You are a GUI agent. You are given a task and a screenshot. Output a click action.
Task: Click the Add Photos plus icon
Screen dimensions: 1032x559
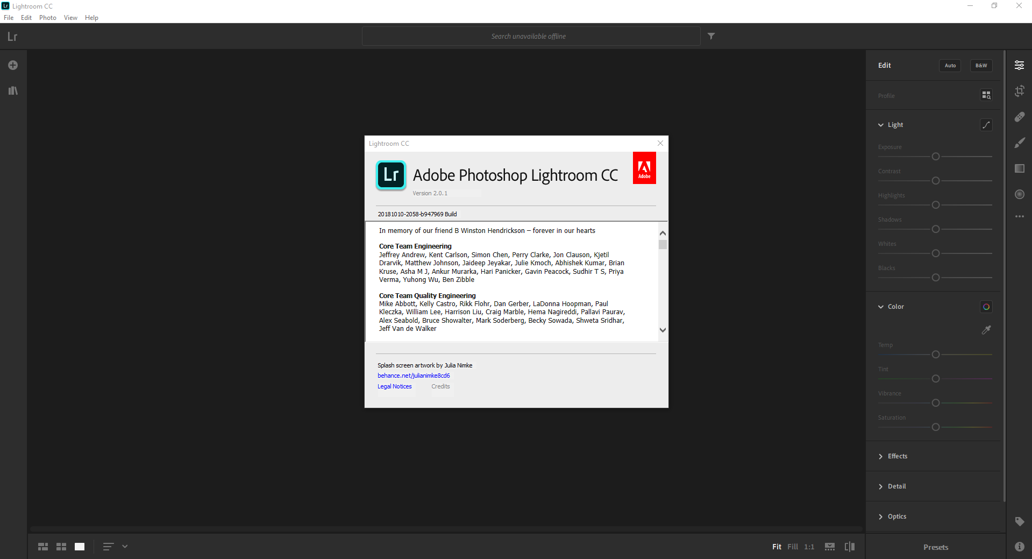click(x=13, y=65)
